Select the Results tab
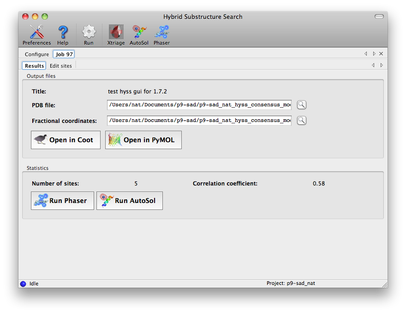The height and width of the screenshot is (313, 406). pyautogui.click(x=34, y=66)
